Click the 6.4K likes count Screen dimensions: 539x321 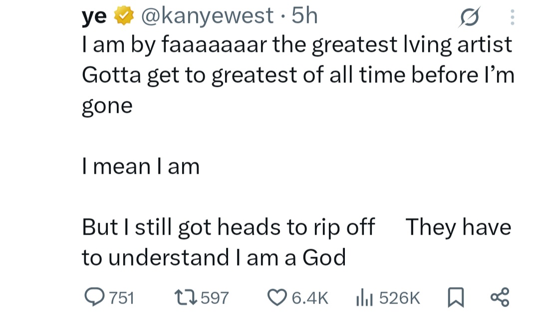point(309,298)
